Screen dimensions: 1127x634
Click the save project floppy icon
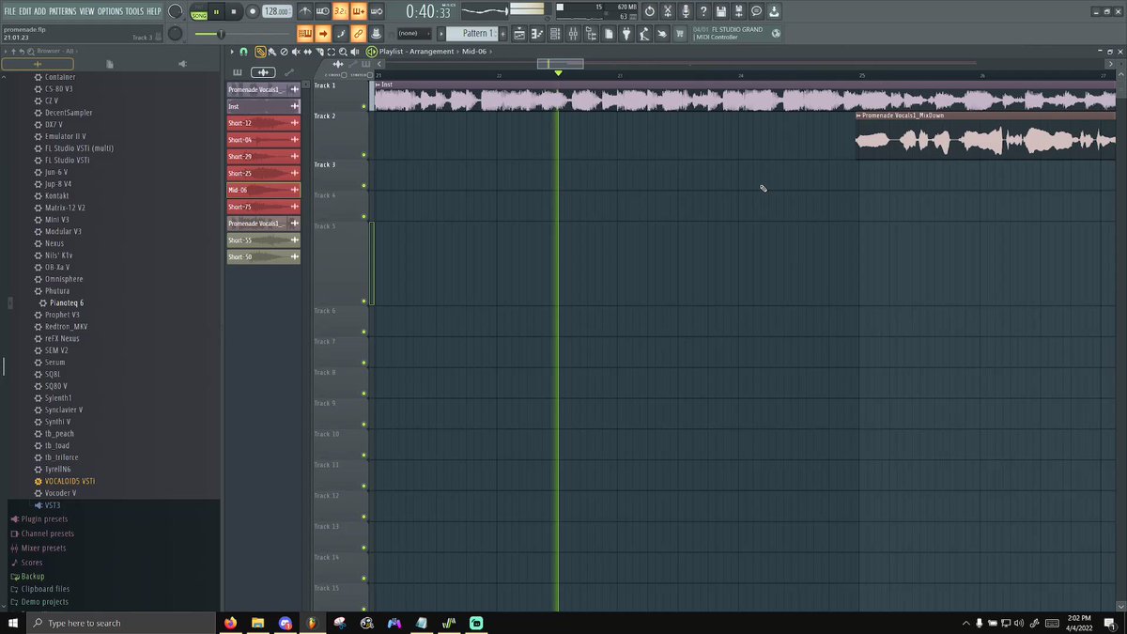(x=720, y=11)
